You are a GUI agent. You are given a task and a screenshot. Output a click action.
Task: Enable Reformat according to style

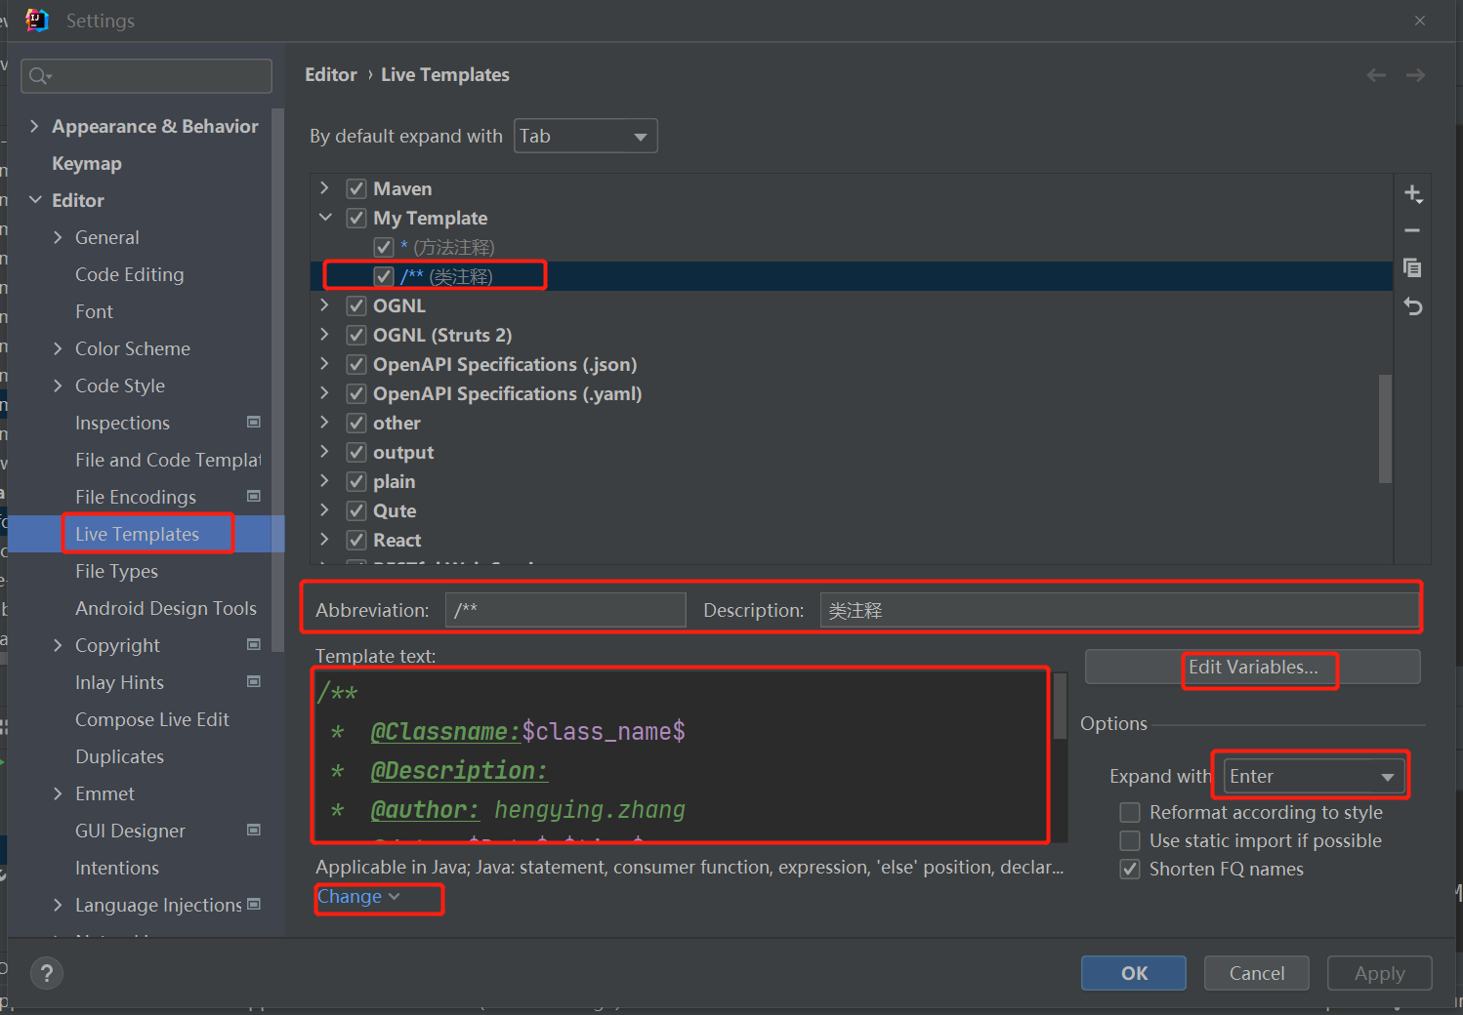(x=1130, y=812)
